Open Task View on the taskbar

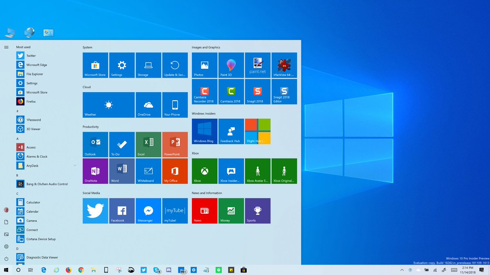pos(31,270)
